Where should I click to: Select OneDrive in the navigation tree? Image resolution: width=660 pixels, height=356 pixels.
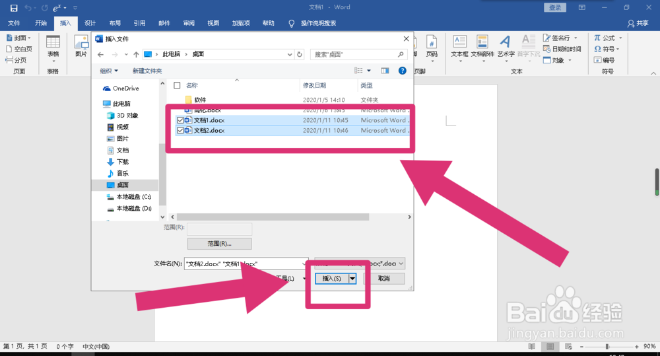pos(121,89)
